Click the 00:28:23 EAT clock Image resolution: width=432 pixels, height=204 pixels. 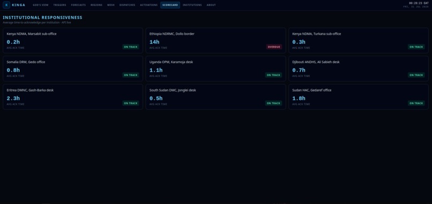click(419, 3)
